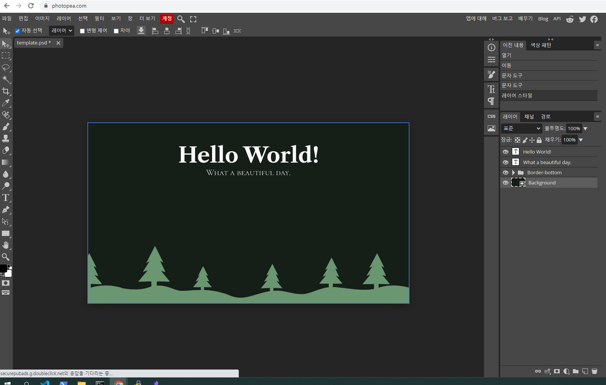Open the Blog link
This screenshot has height=385, width=606.
pos(543,19)
